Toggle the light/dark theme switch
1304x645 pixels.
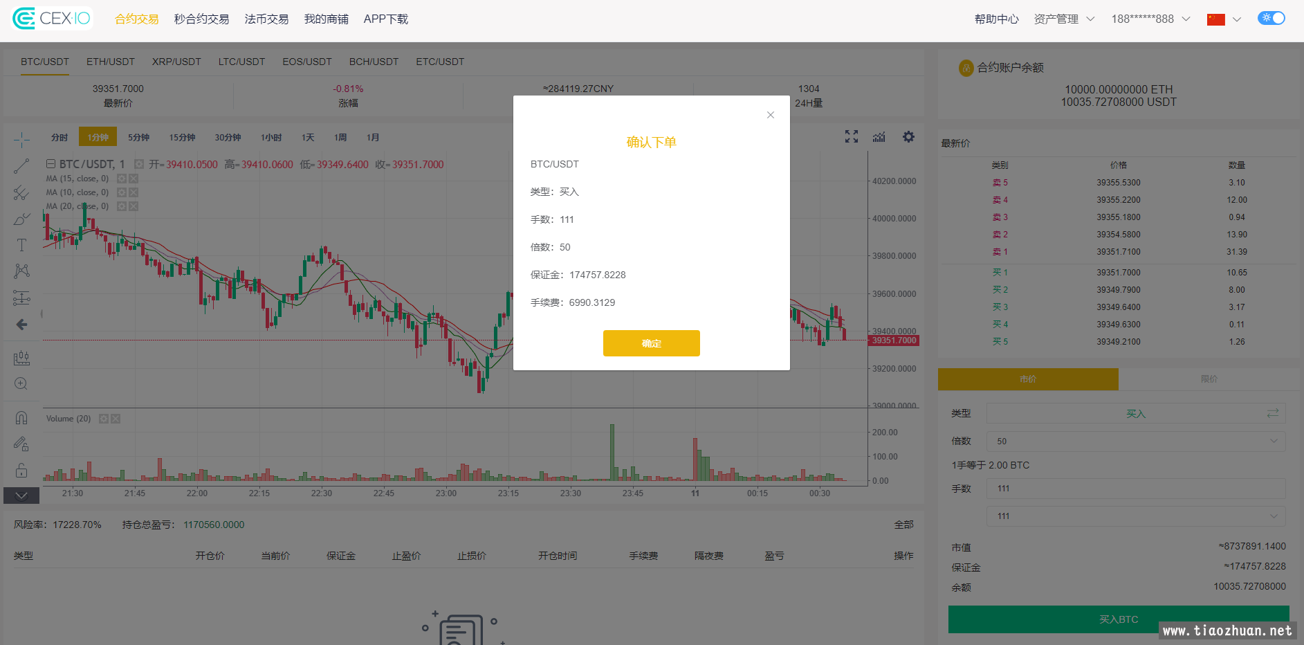(x=1271, y=18)
